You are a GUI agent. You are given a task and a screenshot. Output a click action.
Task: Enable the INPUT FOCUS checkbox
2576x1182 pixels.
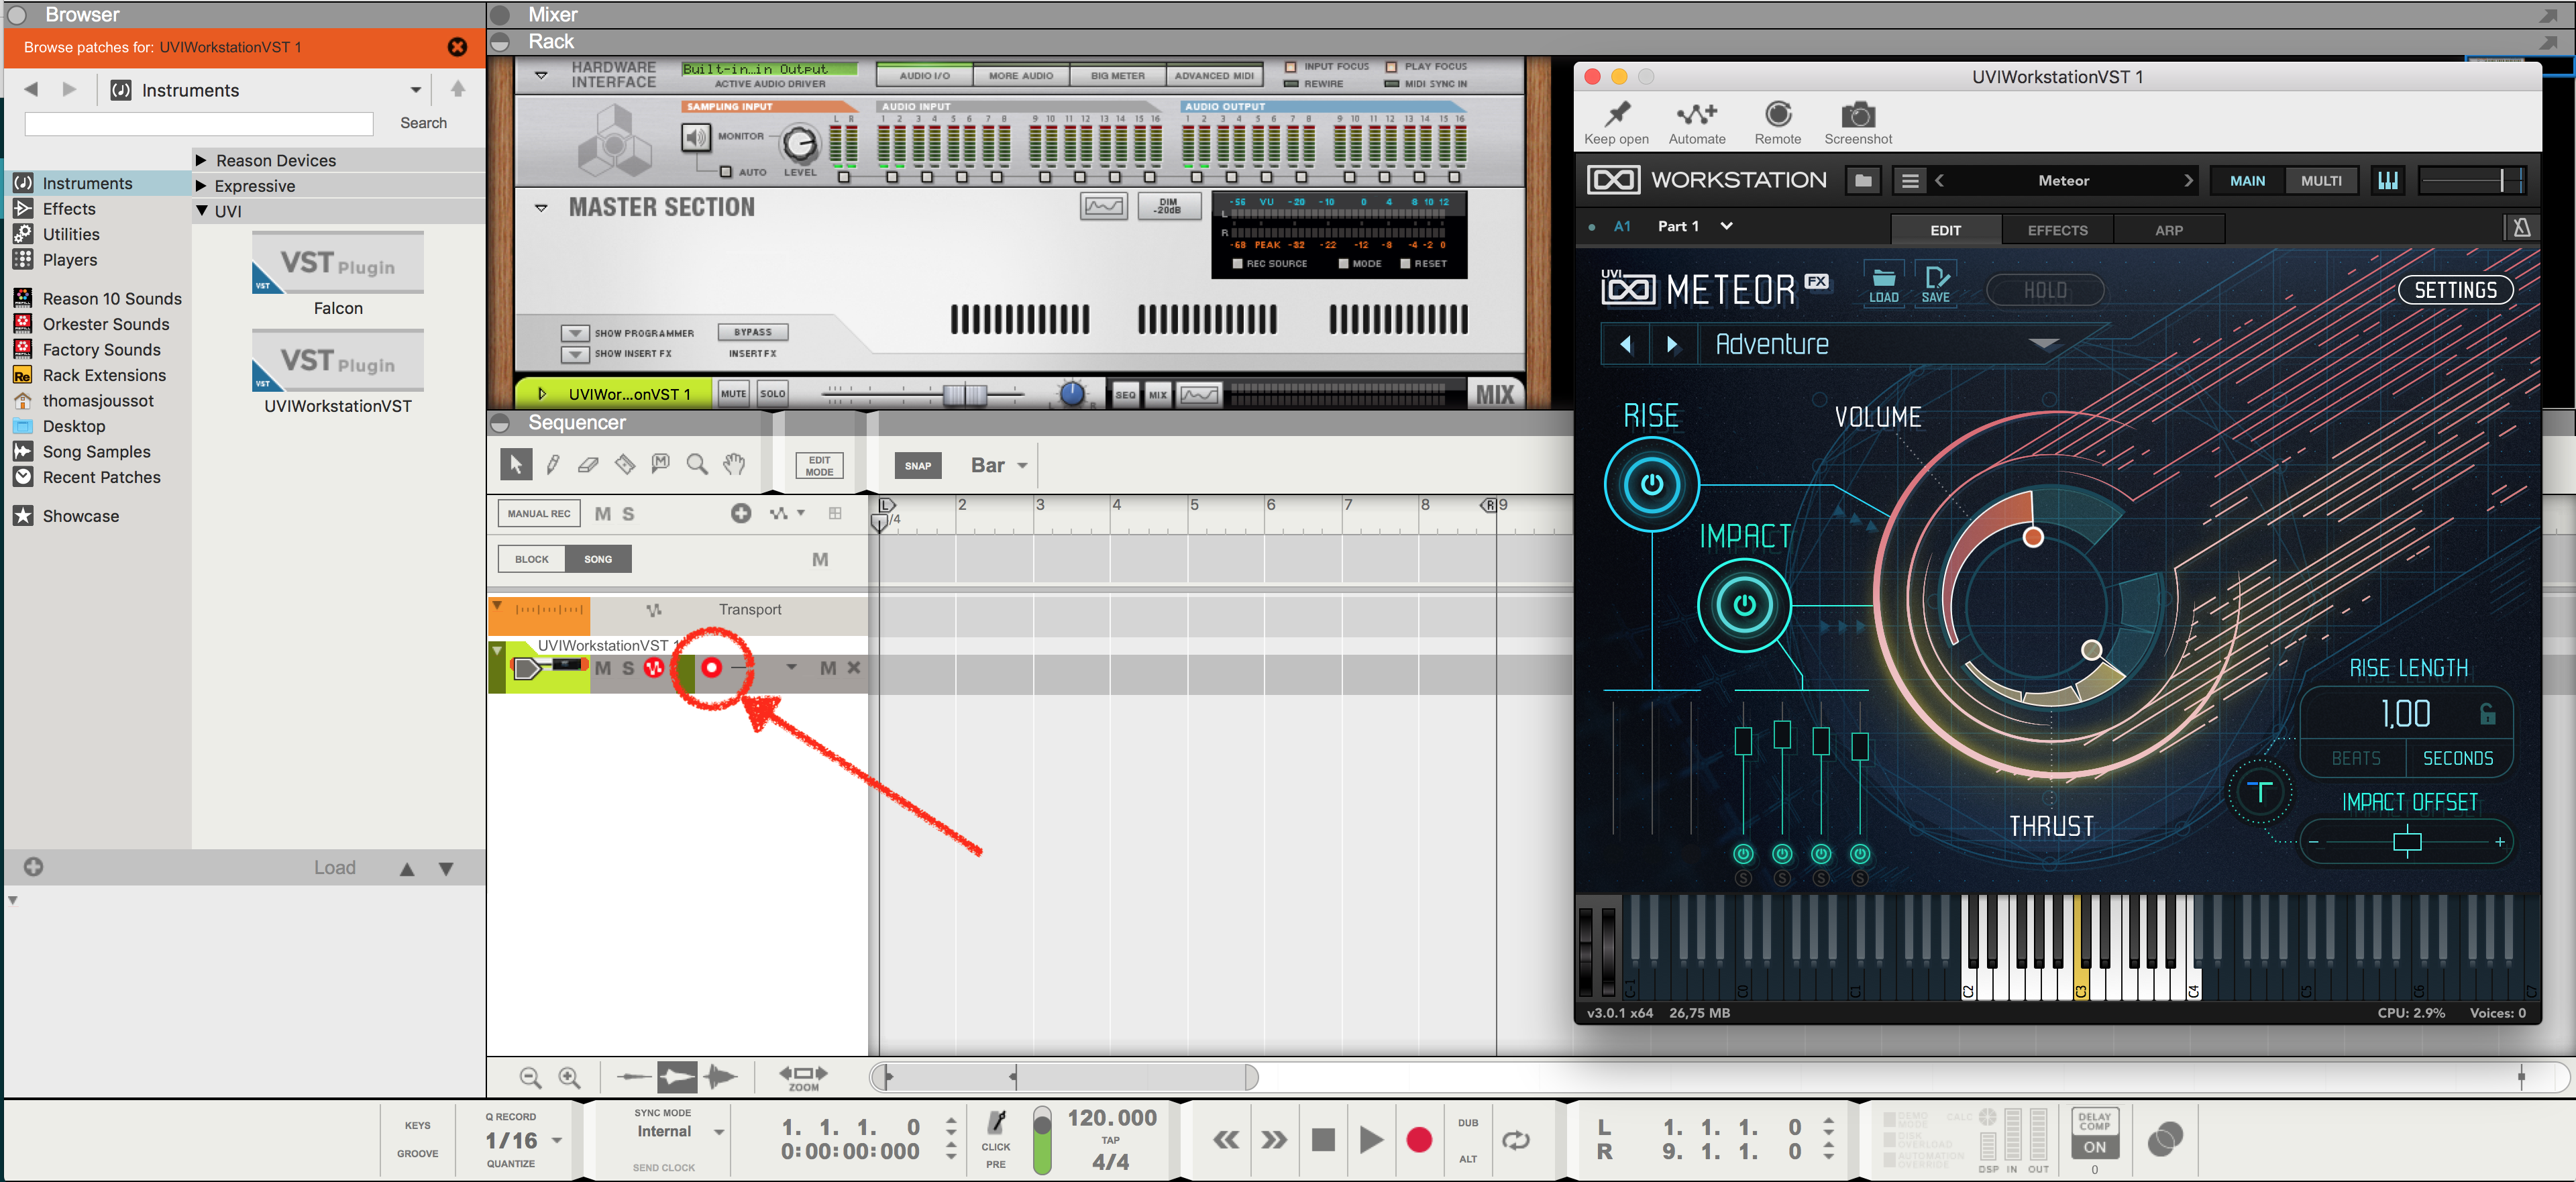[1290, 67]
